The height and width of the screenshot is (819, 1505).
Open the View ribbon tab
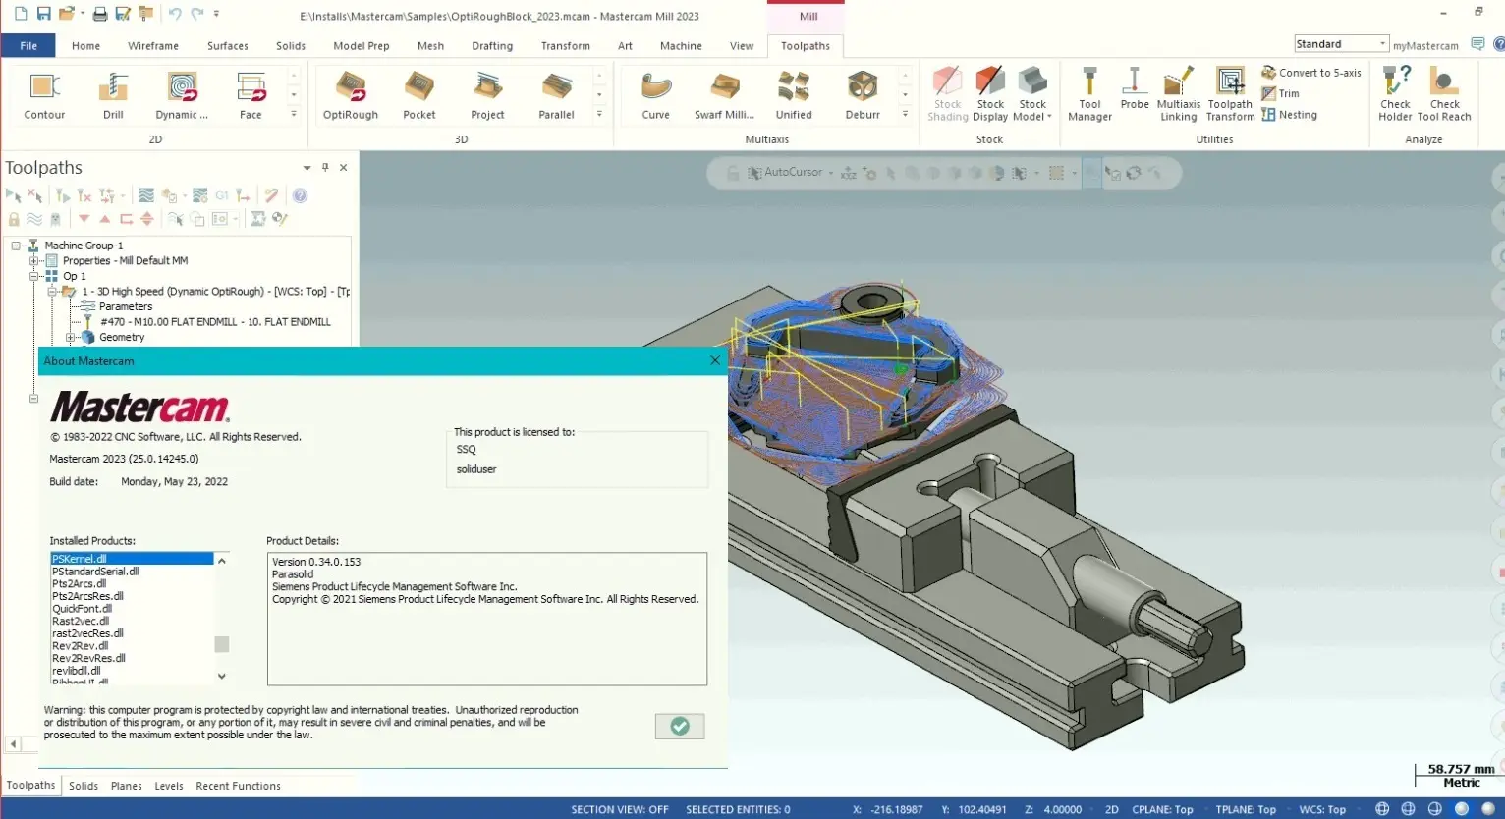(x=742, y=46)
